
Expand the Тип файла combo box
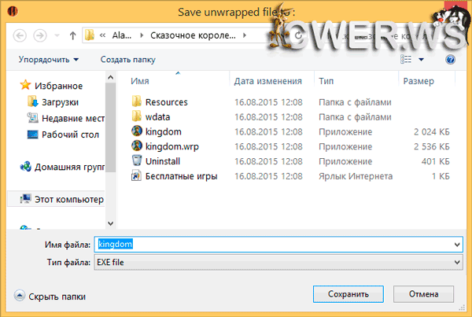[x=457, y=262]
